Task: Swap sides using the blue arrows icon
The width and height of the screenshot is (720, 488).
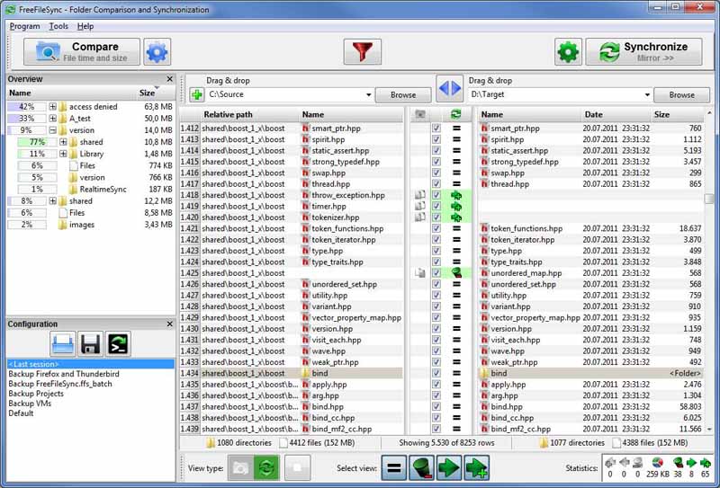Action: coord(449,88)
